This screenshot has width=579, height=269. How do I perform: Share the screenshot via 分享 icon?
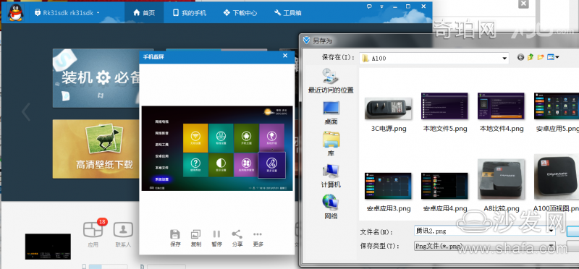click(237, 238)
